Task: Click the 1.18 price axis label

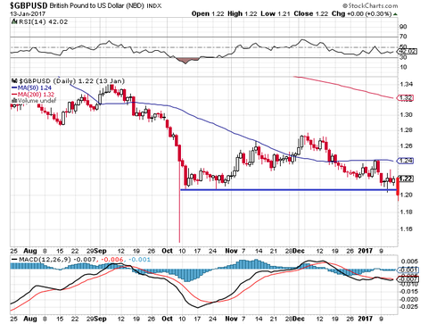Action: coord(406,212)
